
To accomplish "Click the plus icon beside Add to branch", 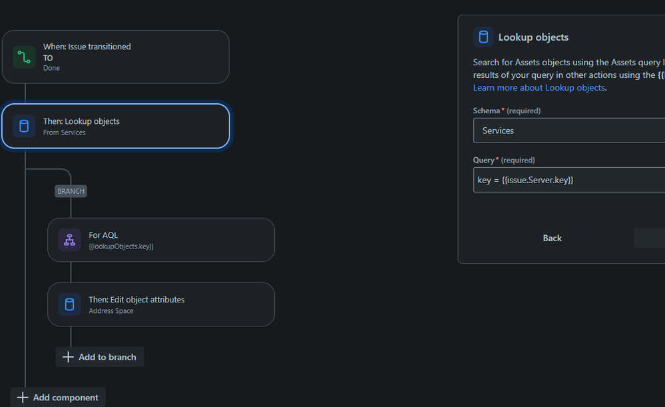I will pyautogui.click(x=69, y=357).
